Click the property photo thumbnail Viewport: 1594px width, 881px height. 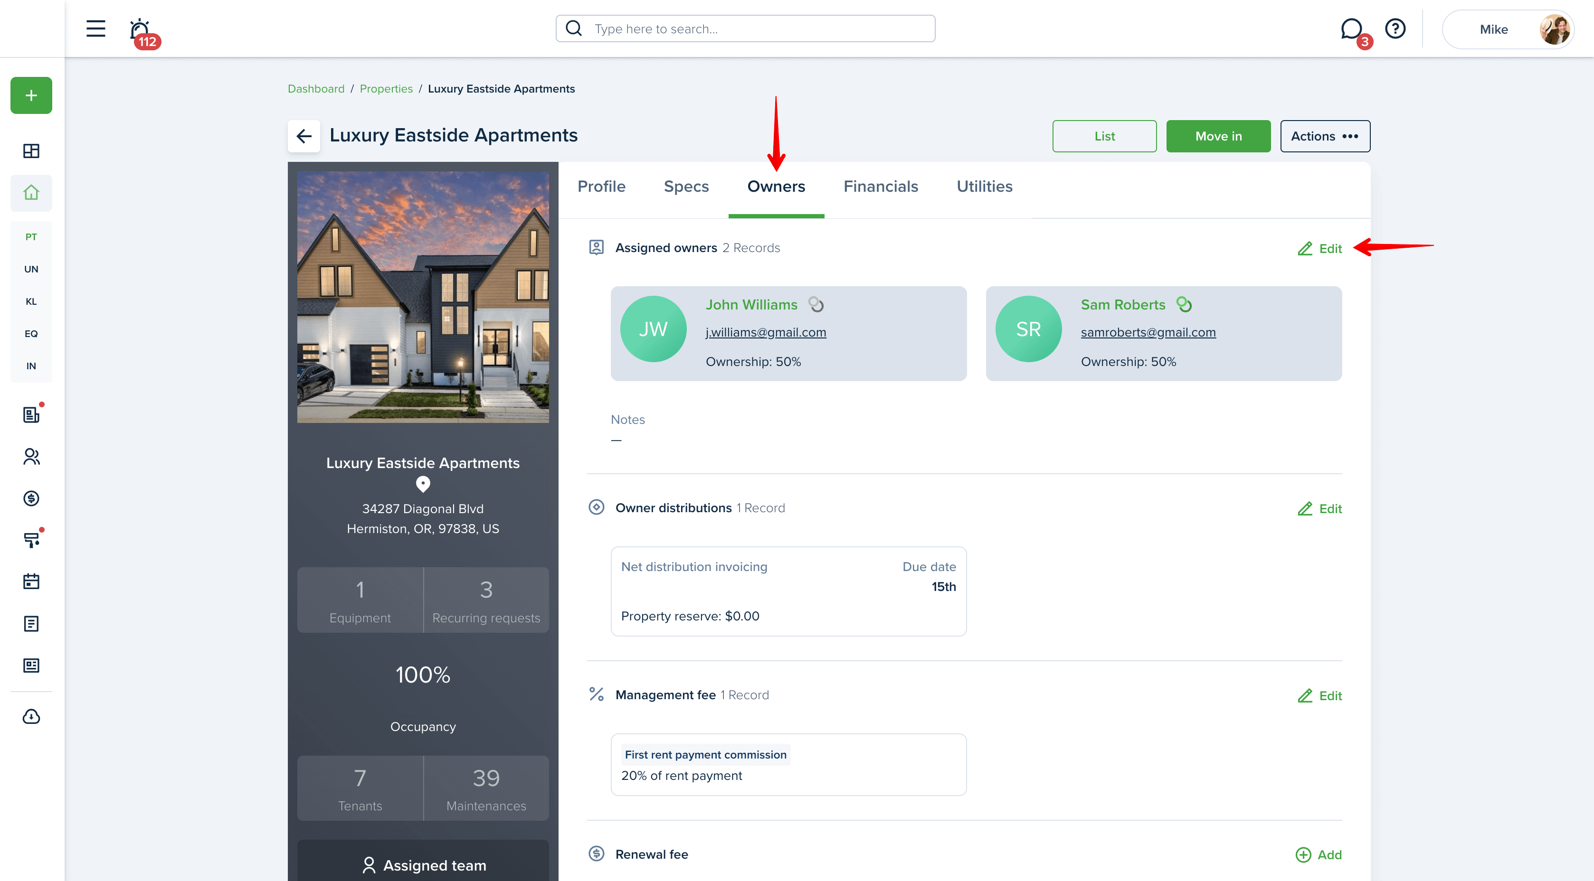(423, 297)
